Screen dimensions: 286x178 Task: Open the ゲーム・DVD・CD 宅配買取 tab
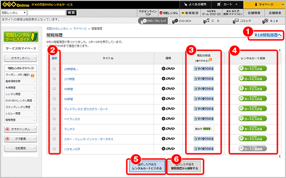click(211, 13)
